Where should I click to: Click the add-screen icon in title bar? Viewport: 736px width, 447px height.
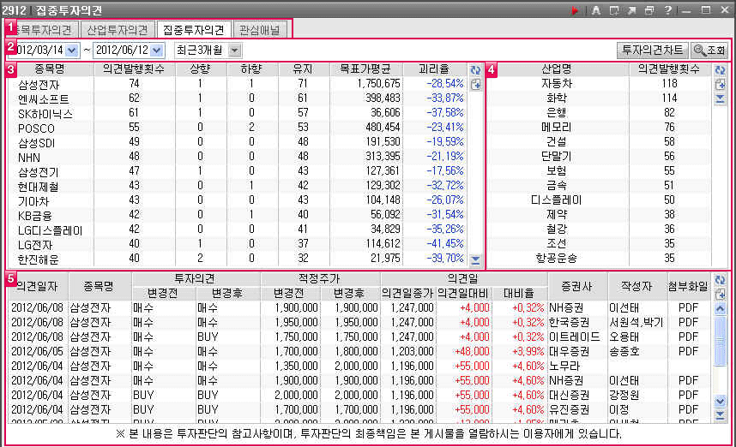(x=614, y=9)
